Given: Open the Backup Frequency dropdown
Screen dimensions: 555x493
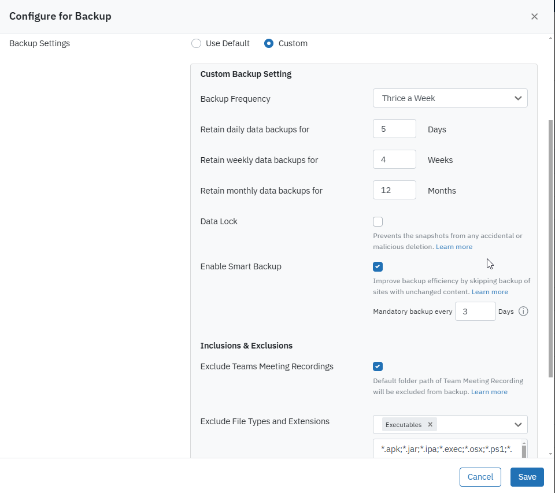Looking at the screenshot, I should coord(450,98).
